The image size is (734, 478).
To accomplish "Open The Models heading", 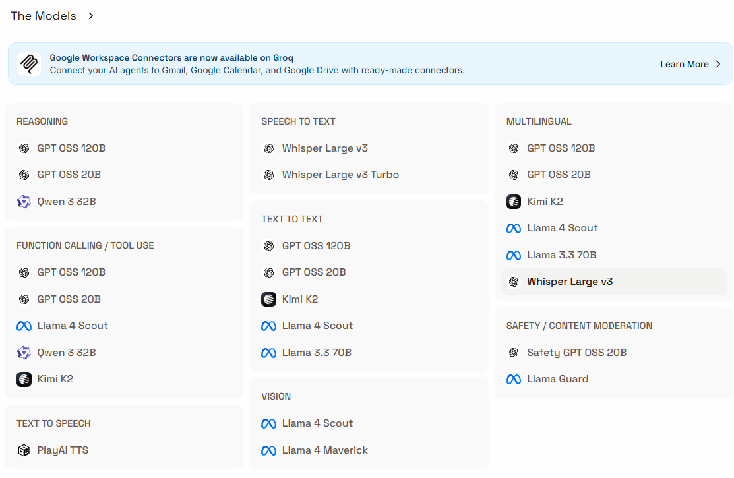I will click(x=44, y=16).
